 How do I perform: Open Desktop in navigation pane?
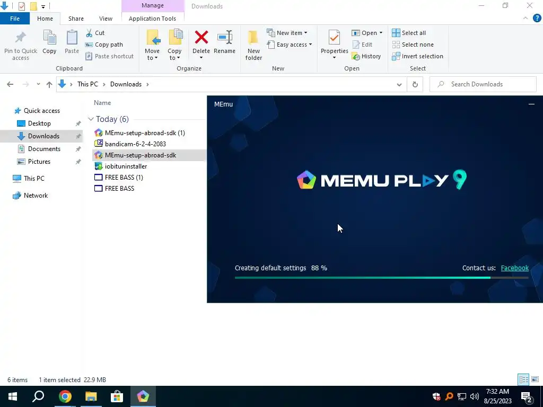(x=39, y=123)
